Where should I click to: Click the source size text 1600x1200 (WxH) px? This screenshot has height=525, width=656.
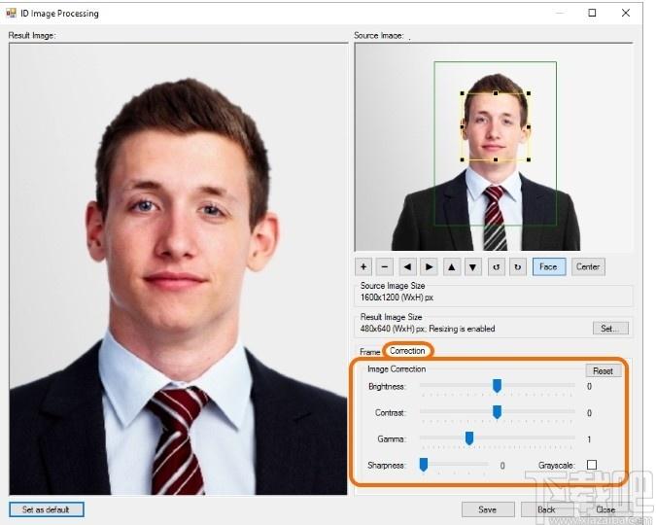(x=397, y=297)
